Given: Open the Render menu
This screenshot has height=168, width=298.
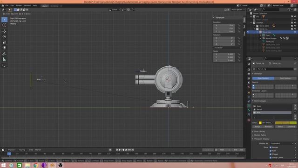Looking at the screenshot, I should pos(19,6).
